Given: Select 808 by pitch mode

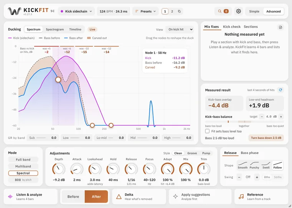Looking at the screenshot, I should tap(23, 180).
